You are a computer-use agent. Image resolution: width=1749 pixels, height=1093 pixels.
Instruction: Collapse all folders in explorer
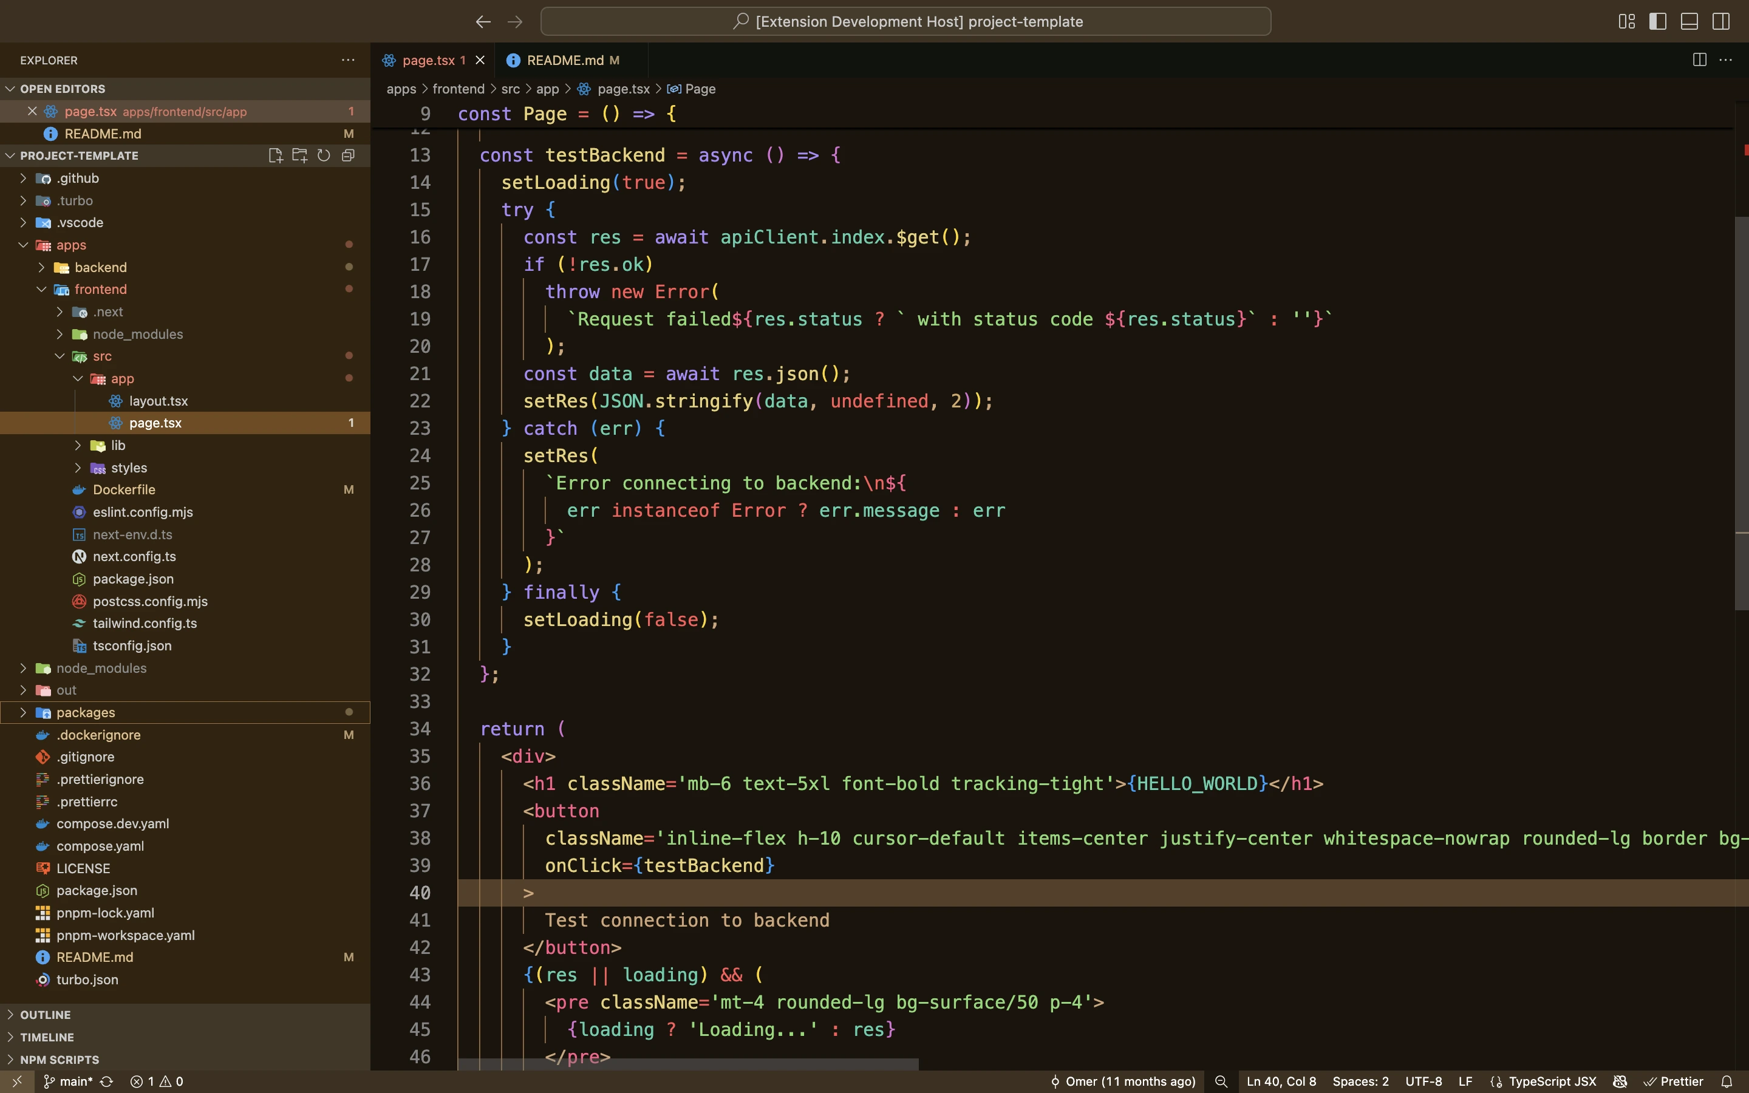tap(349, 155)
